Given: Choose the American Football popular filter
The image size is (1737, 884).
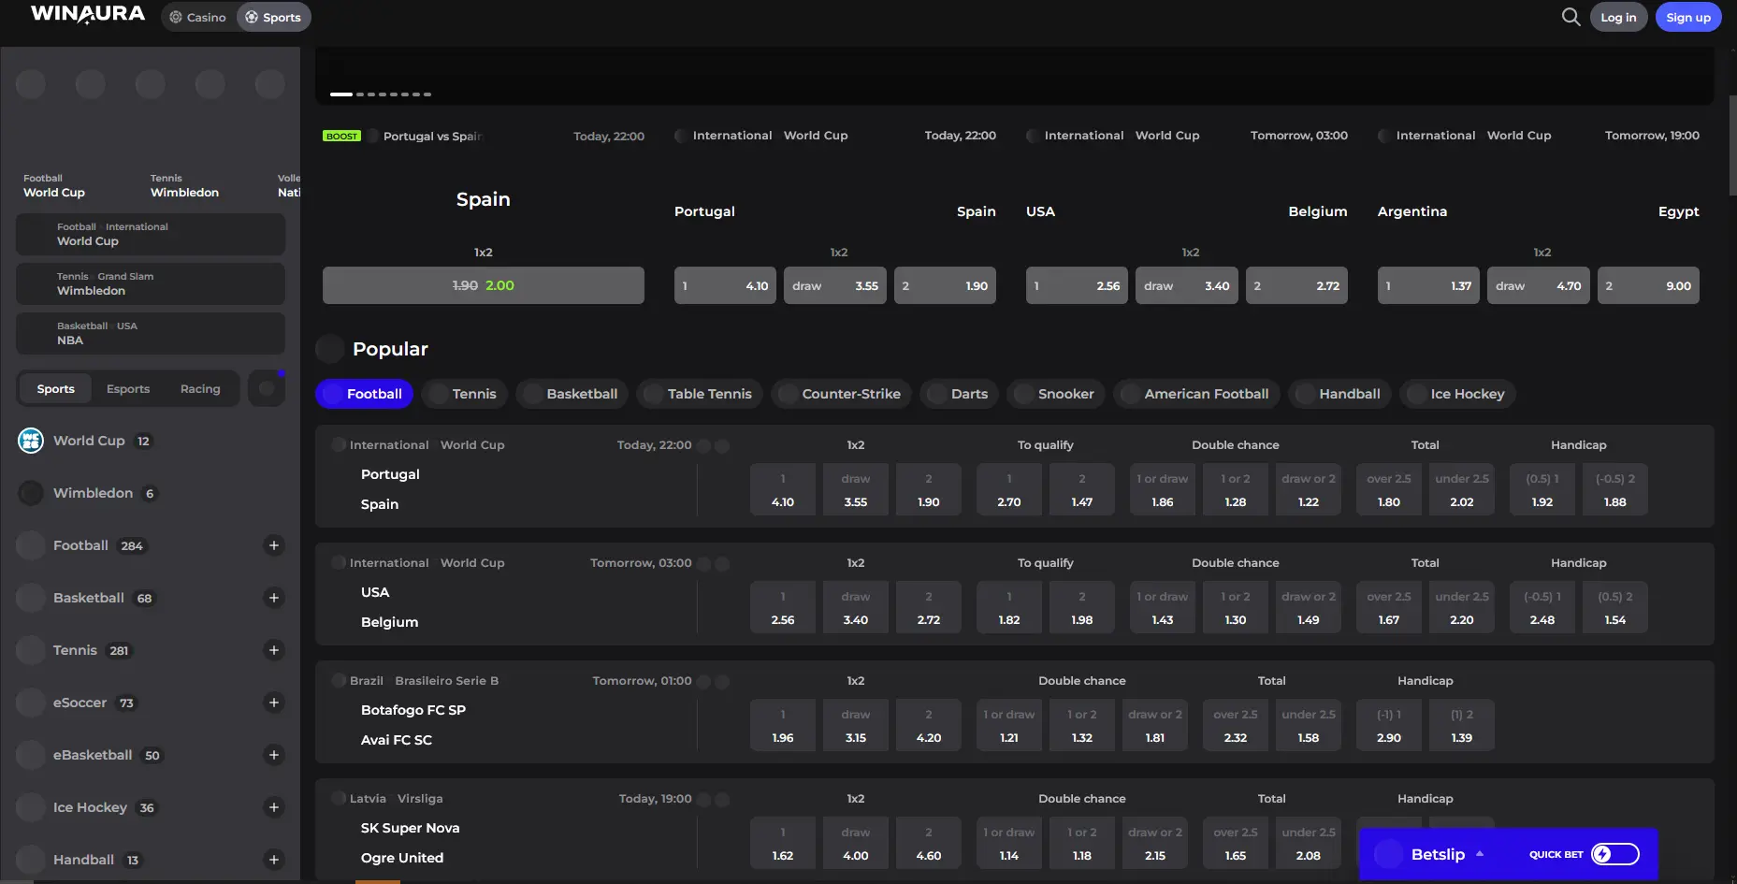Looking at the screenshot, I should pos(1196,394).
